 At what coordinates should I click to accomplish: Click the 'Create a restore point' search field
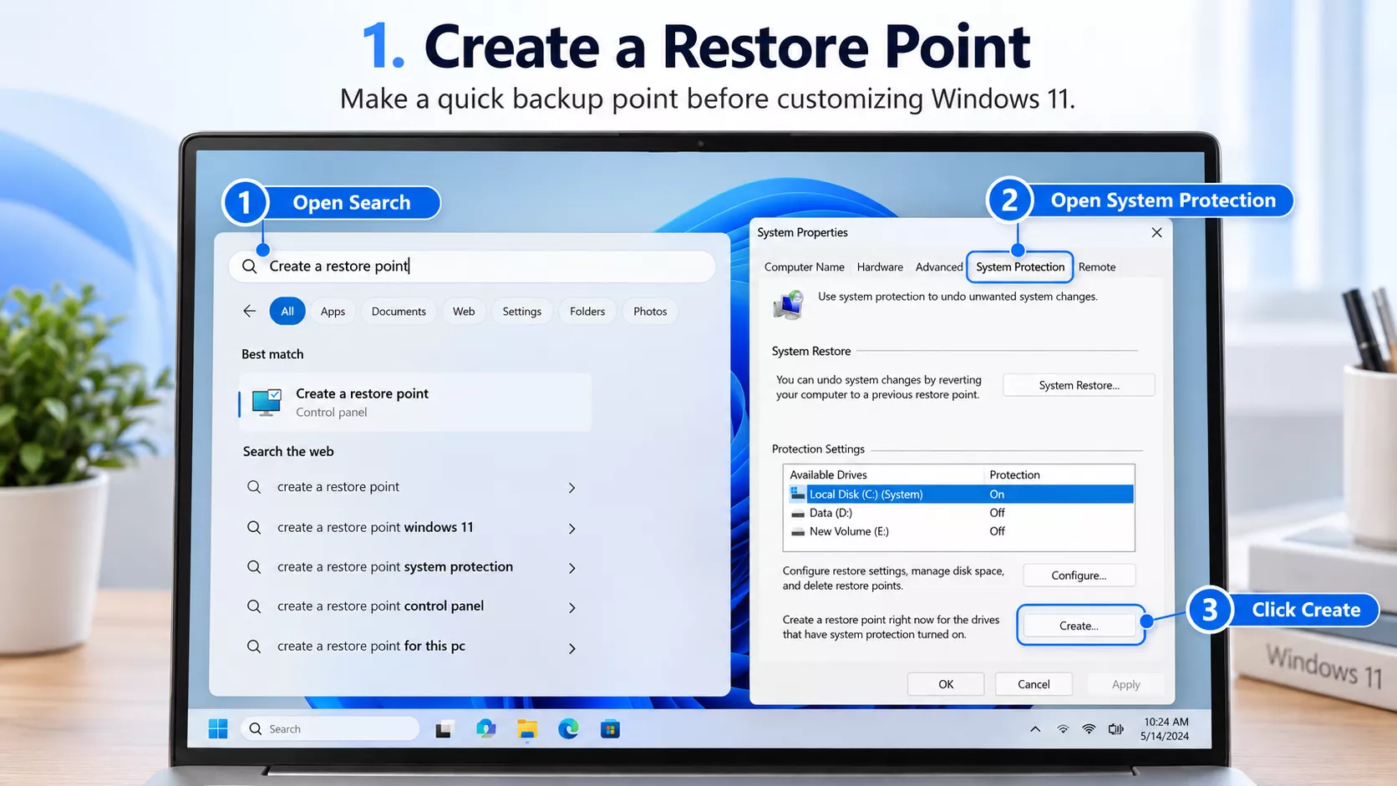pyautogui.click(x=472, y=266)
